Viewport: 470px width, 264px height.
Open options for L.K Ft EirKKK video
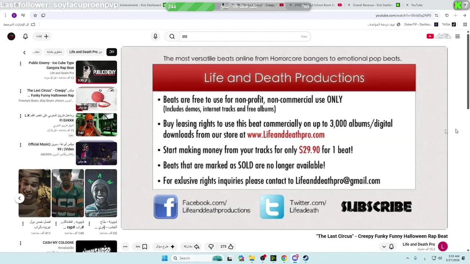pyautogui.click(x=21, y=116)
